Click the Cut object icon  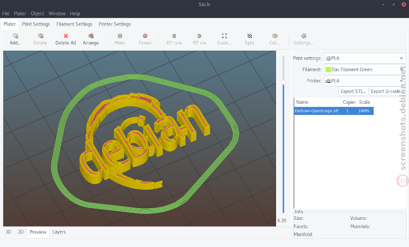(275, 36)
